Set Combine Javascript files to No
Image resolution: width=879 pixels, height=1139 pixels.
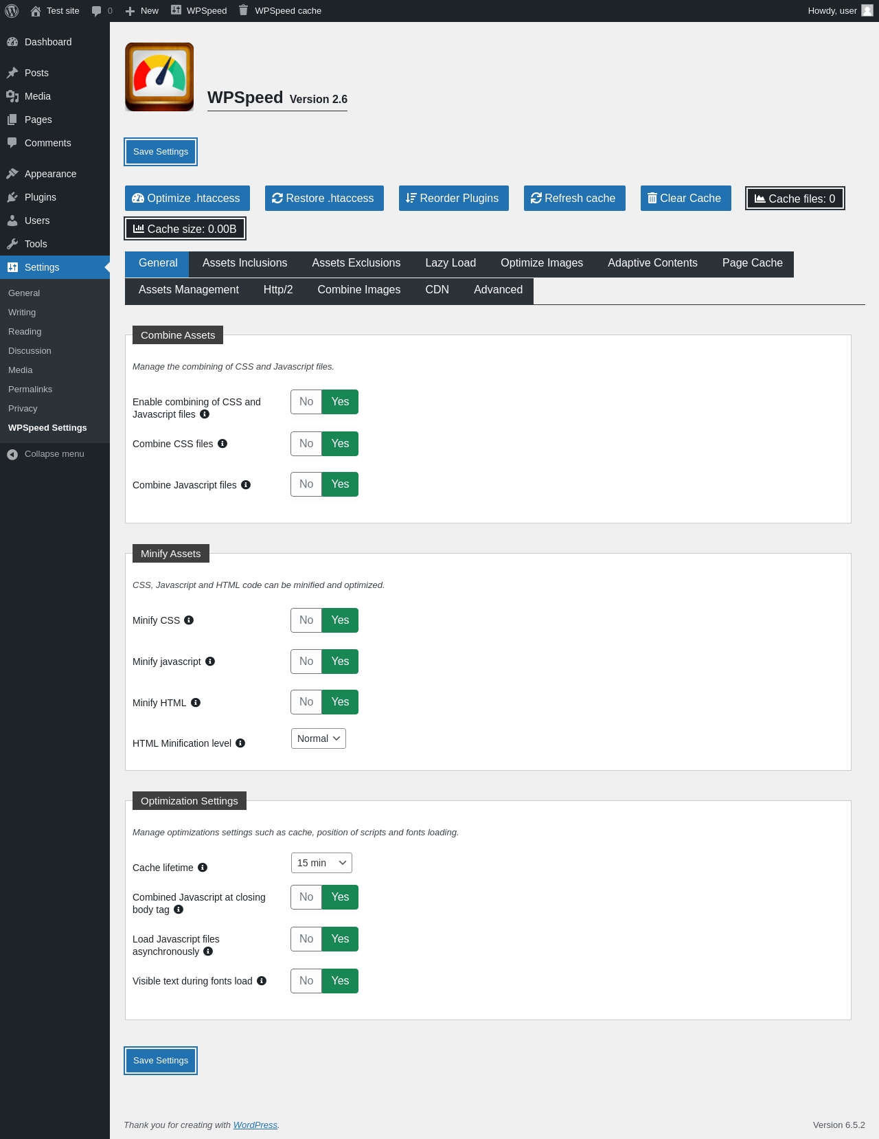click(306, 484)
